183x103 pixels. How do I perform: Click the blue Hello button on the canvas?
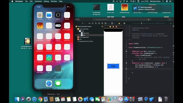113,66
